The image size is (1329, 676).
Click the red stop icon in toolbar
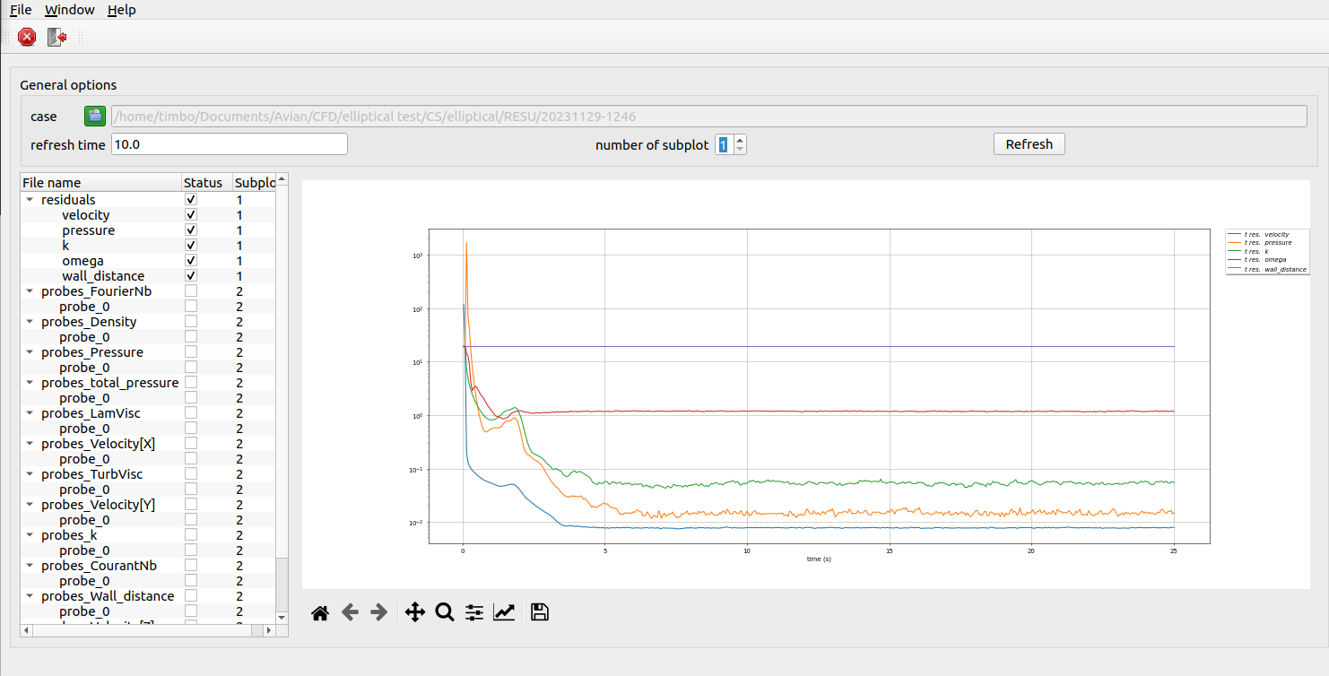27,37
